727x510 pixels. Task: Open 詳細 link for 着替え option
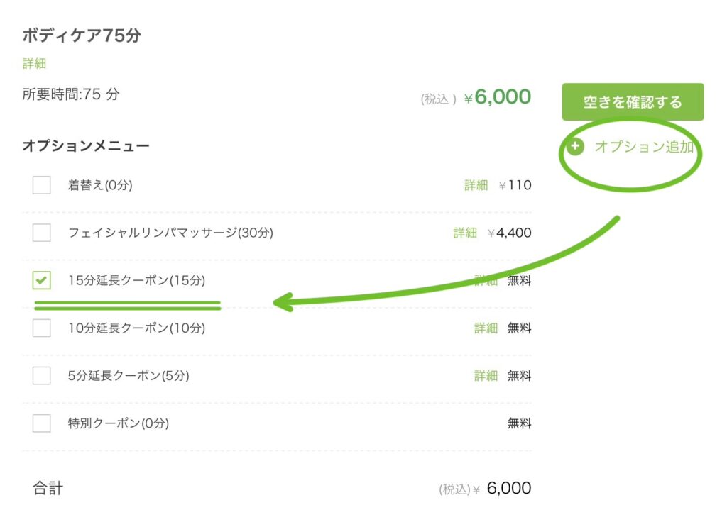coord(476,186)
